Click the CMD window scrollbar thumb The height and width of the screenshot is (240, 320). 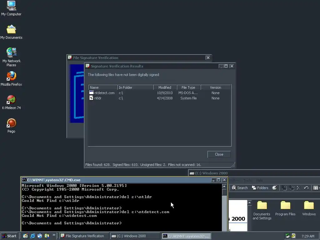click(x=224, y=192)
